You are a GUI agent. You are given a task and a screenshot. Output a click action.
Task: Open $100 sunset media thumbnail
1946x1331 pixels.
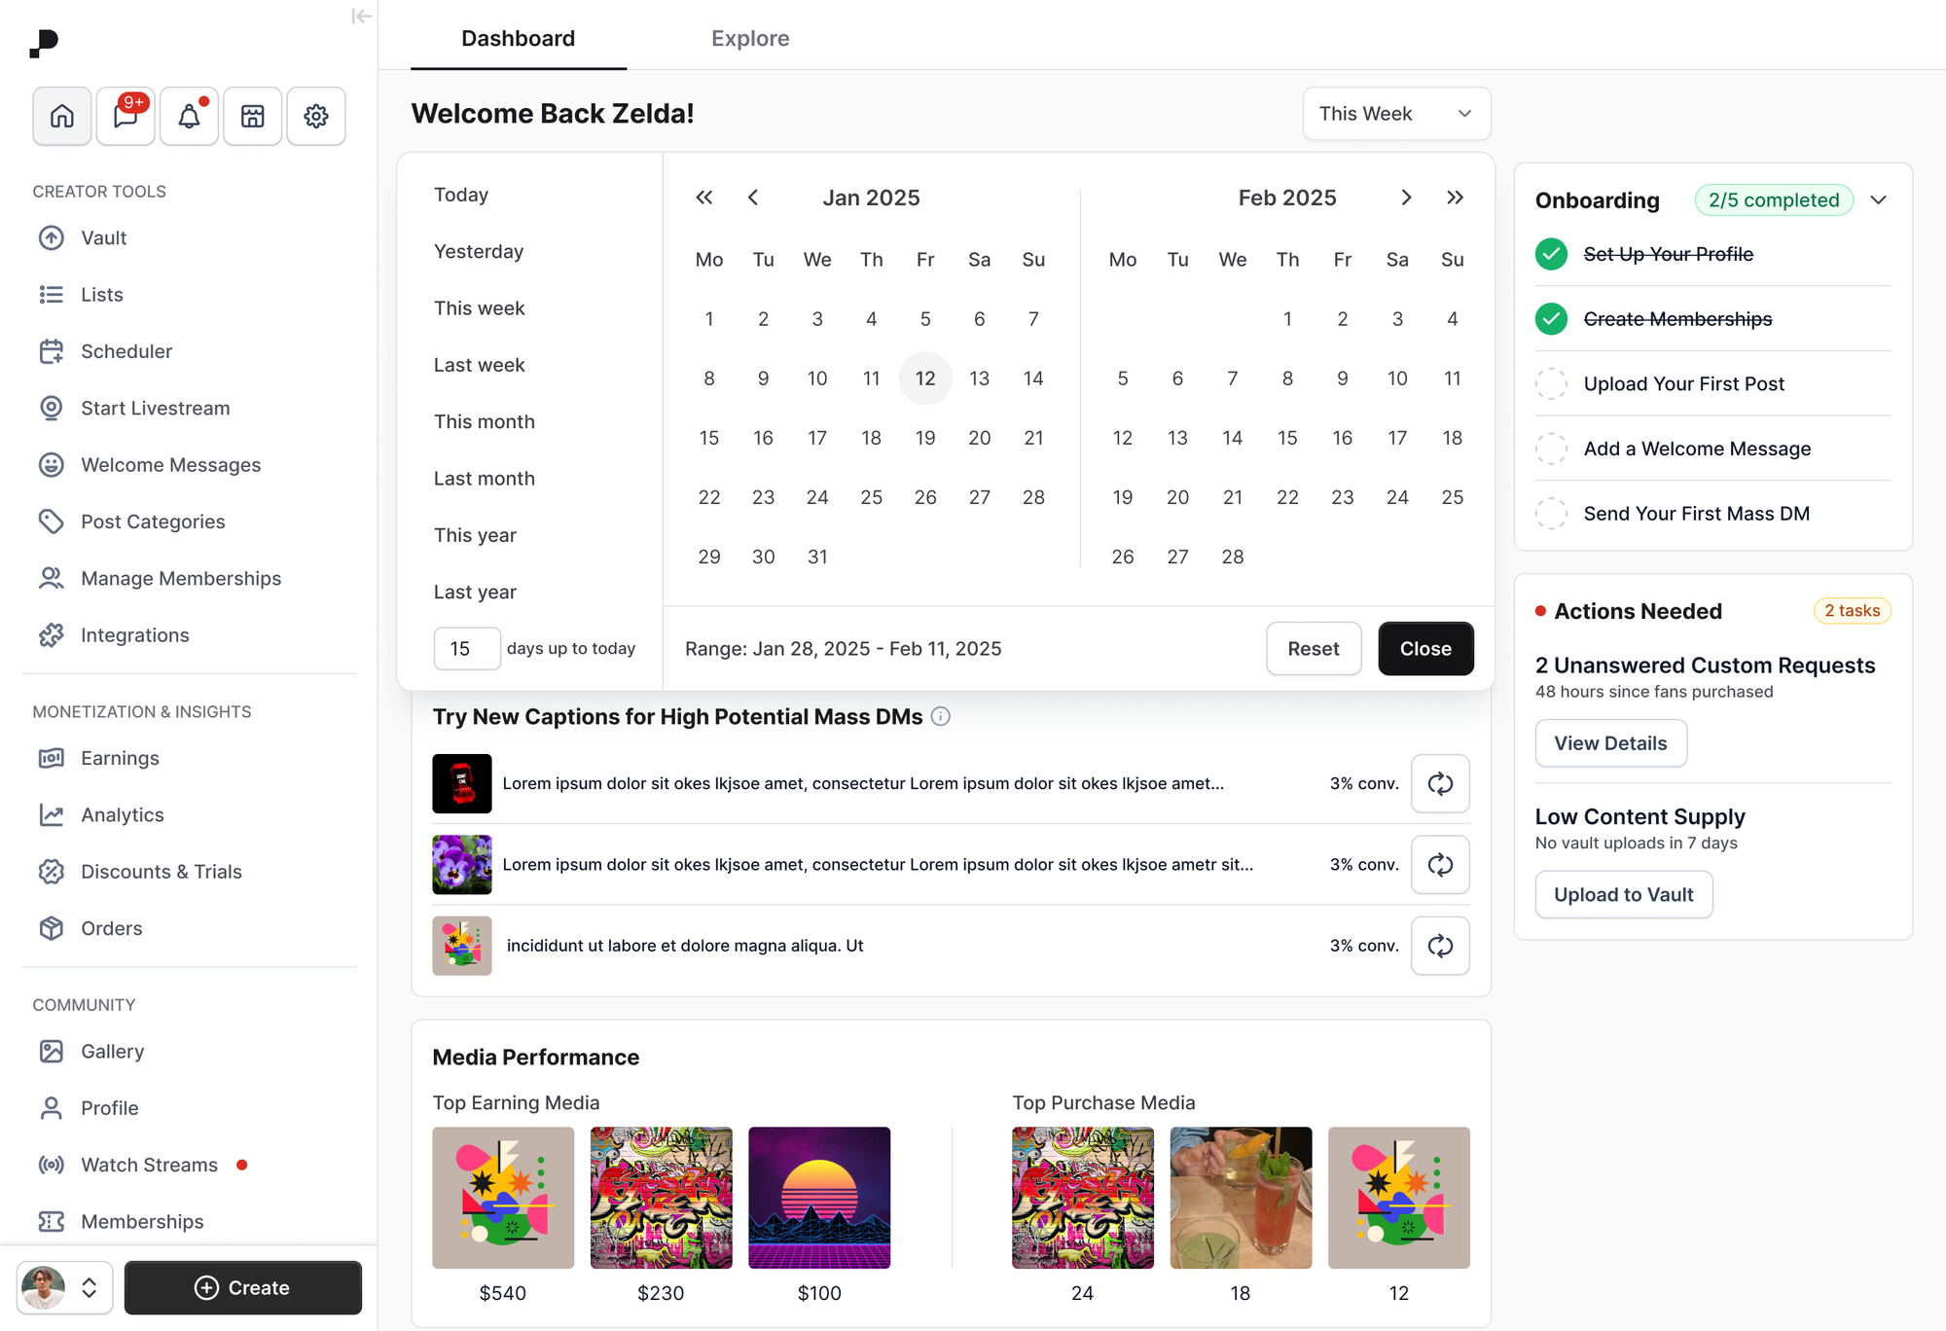819,1198
